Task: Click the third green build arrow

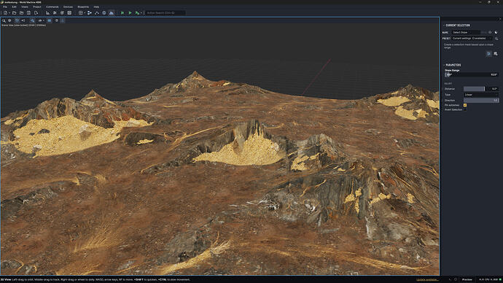Action: [x=137, y=13]
